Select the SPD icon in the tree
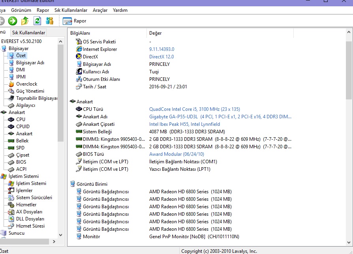This screenshot has width=353, height=254. tap(11, 148)
